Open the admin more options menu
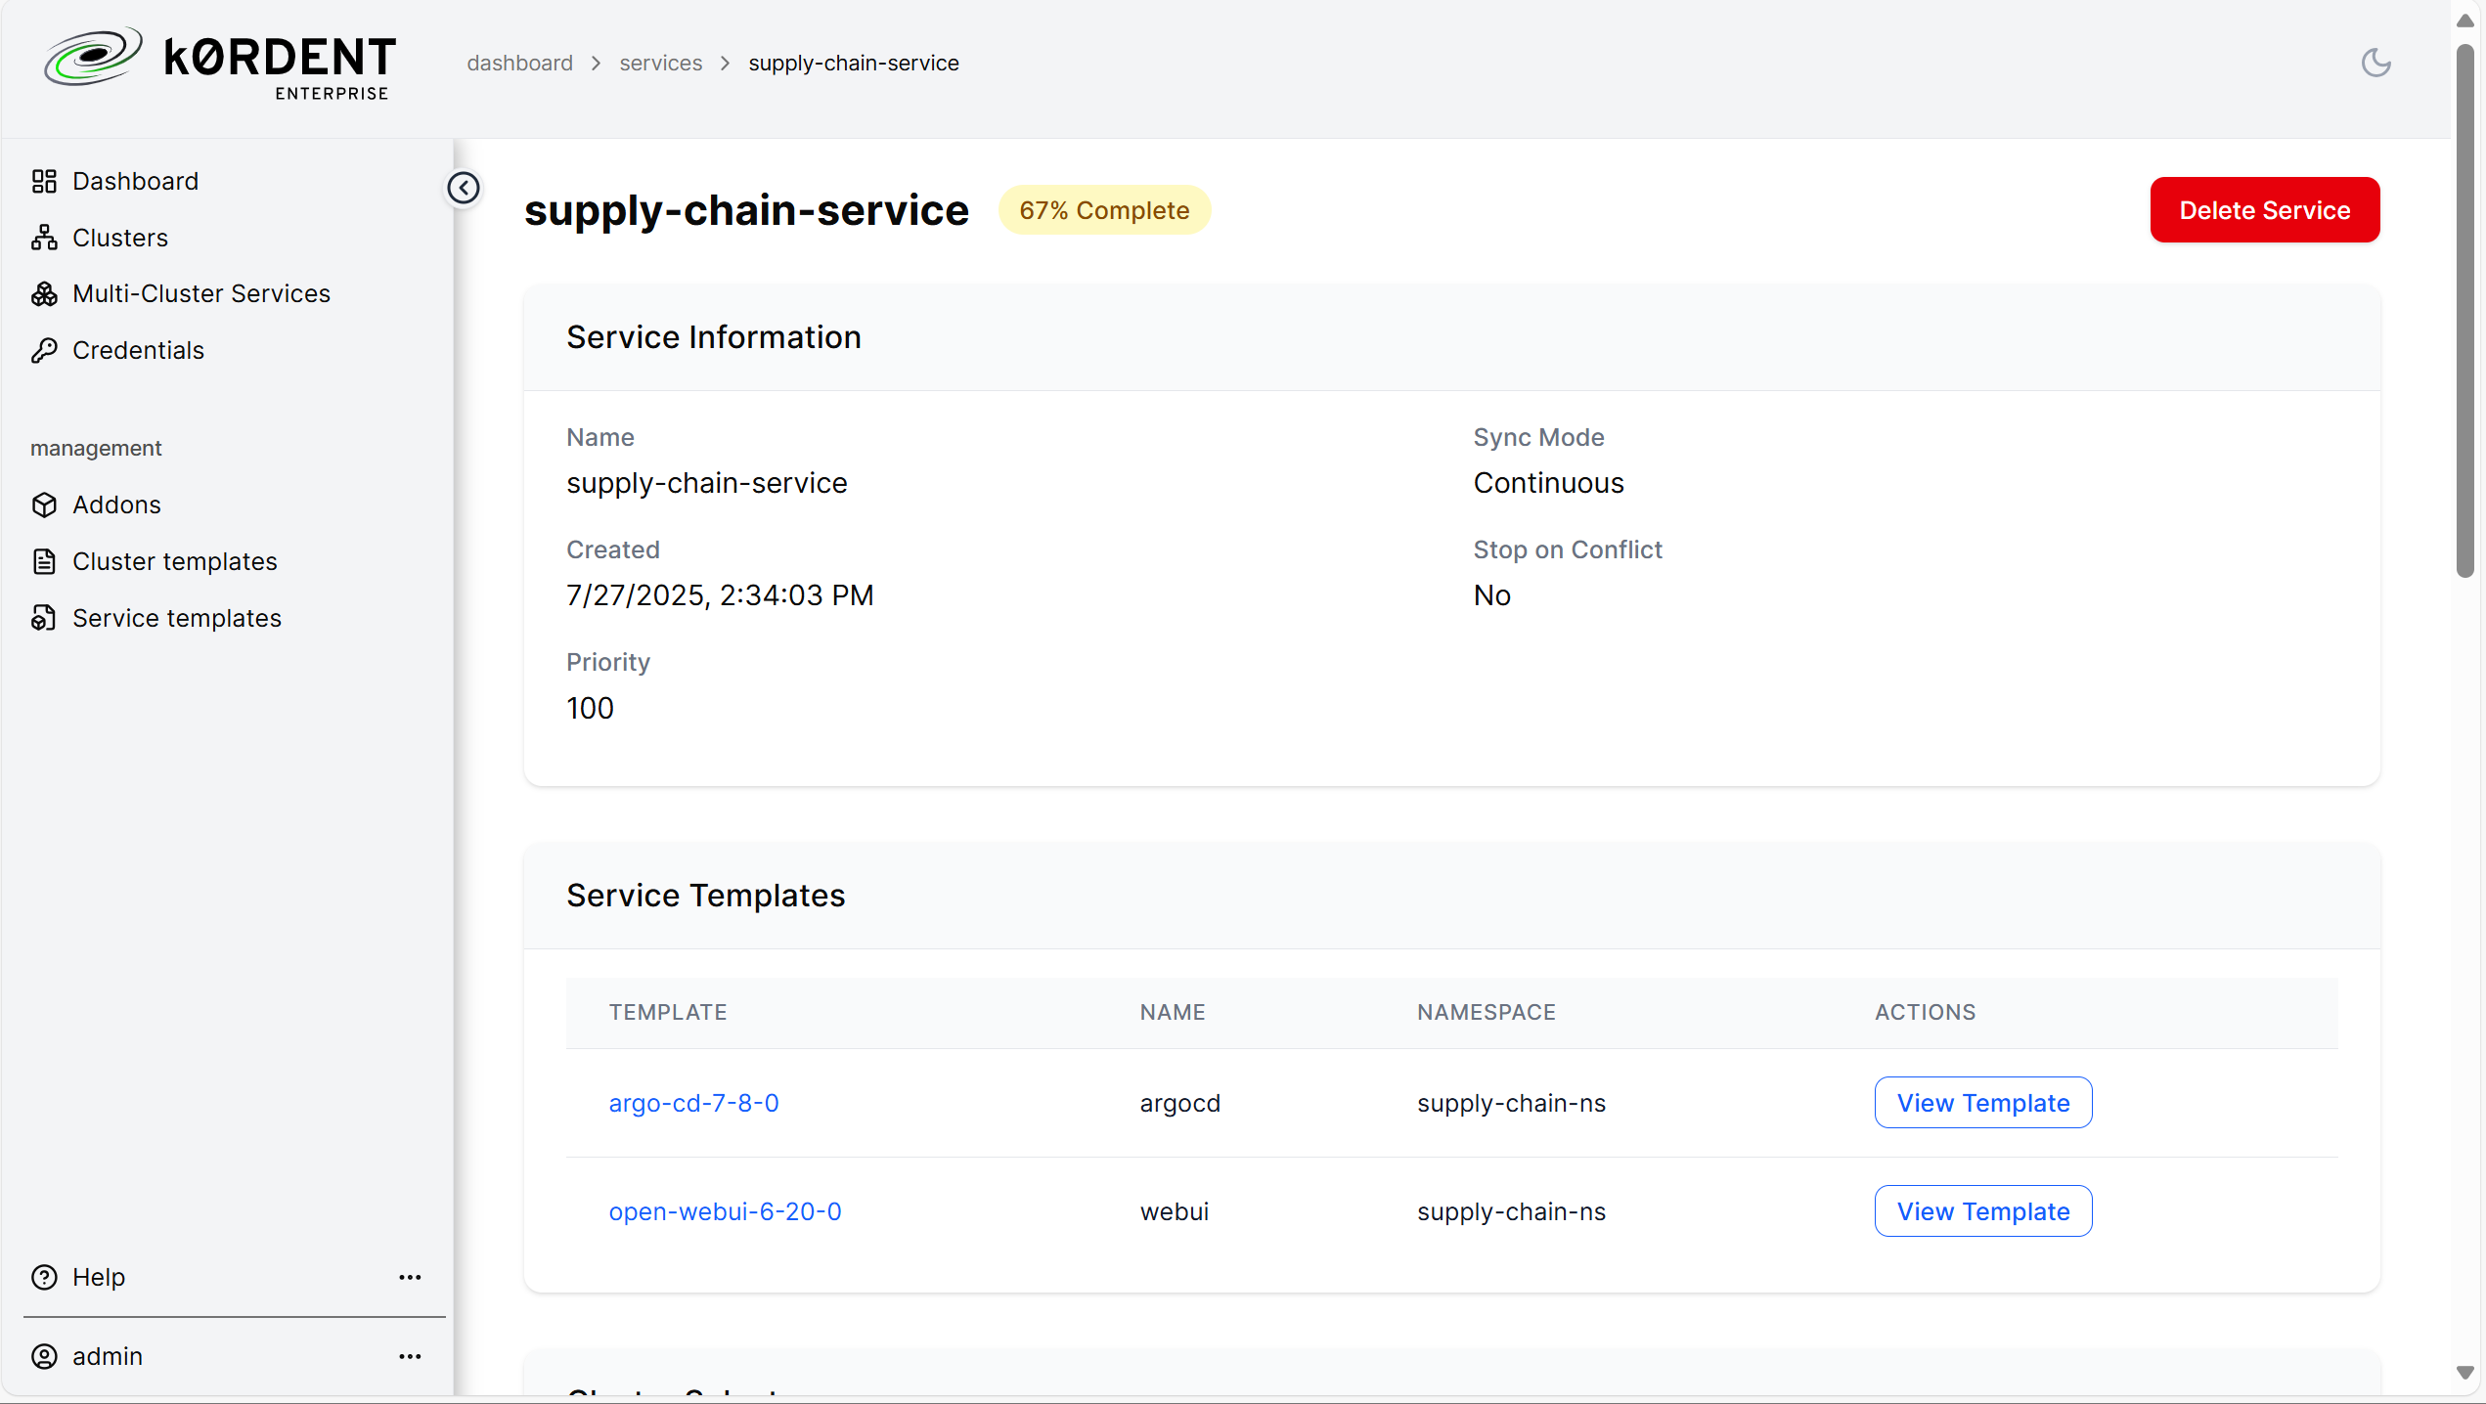This screenshot has height=1404, width=2486. point(410,1356)
